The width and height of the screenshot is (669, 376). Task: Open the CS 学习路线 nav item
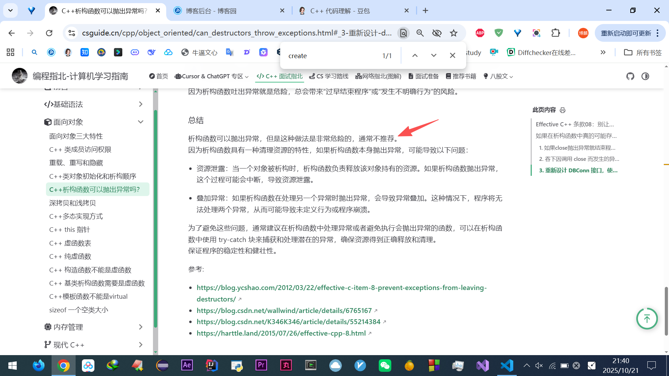click(329, 76)
